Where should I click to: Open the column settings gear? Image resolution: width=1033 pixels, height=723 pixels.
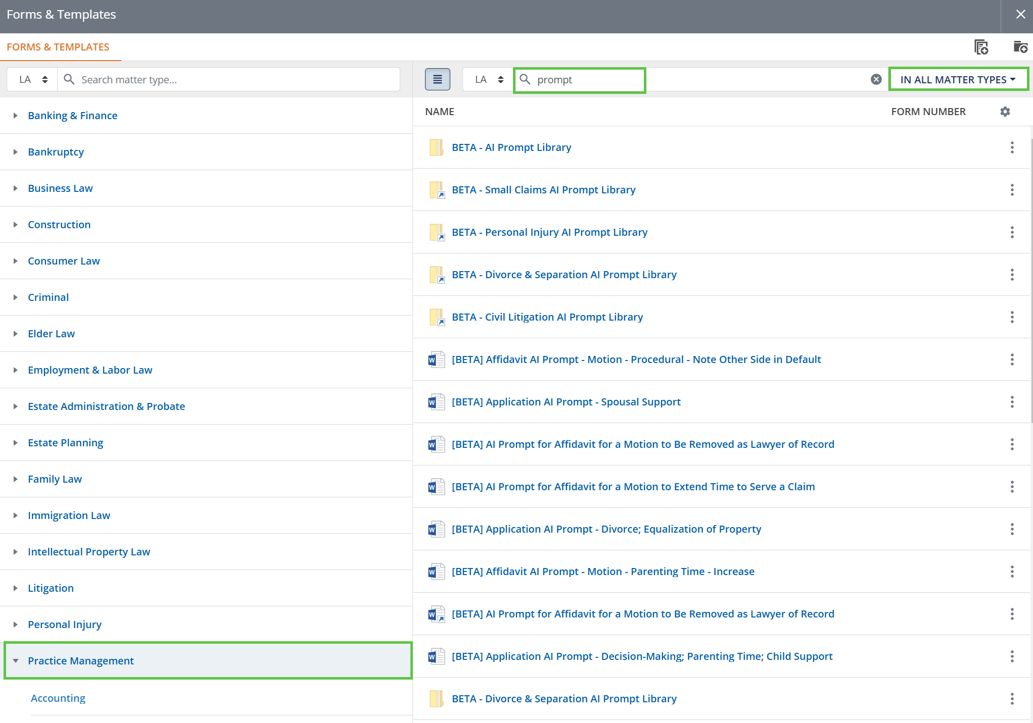[1005, 112]
